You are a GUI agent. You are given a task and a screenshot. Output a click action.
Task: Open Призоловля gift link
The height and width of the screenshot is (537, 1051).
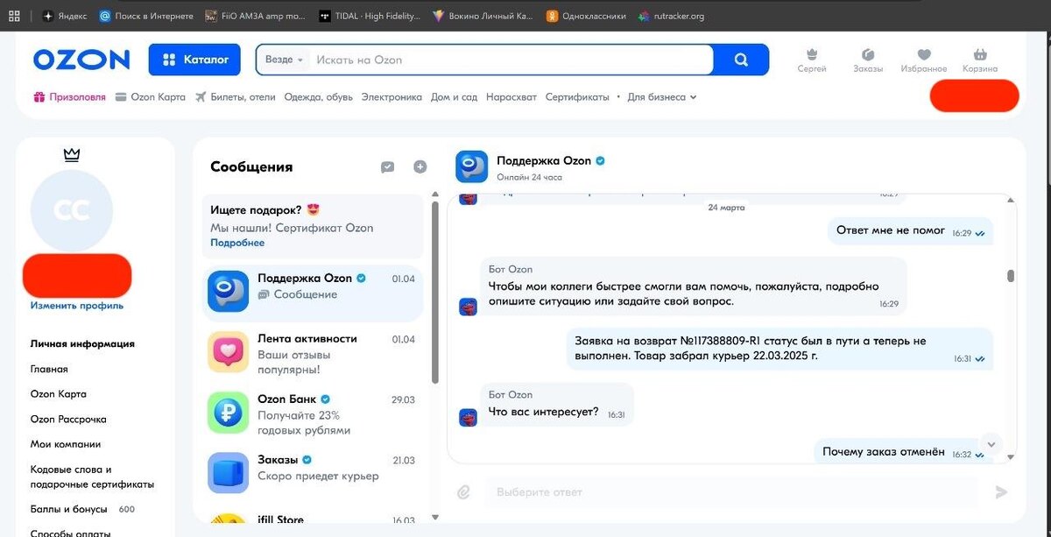(x=69, y=97)
